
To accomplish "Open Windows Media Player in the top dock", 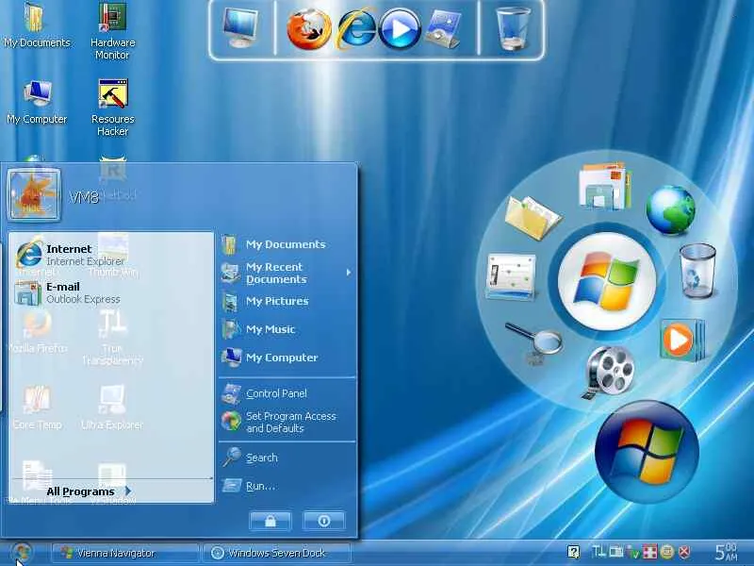I will point(400,29).
